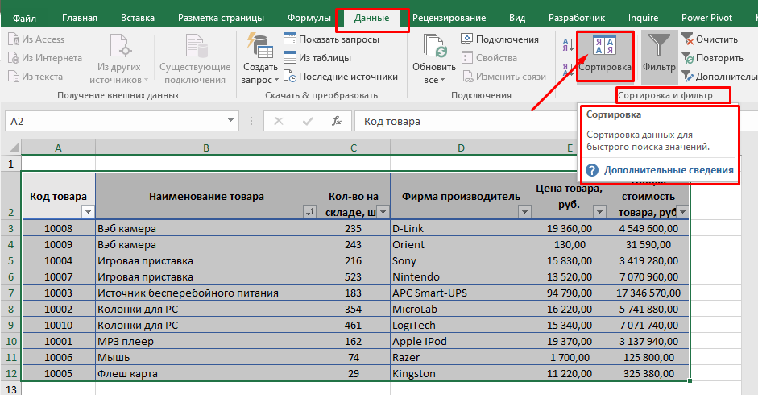Viewport: 758px width, 395px height.
Task: Click Показать запросы icon
Action: pos(290,39)
